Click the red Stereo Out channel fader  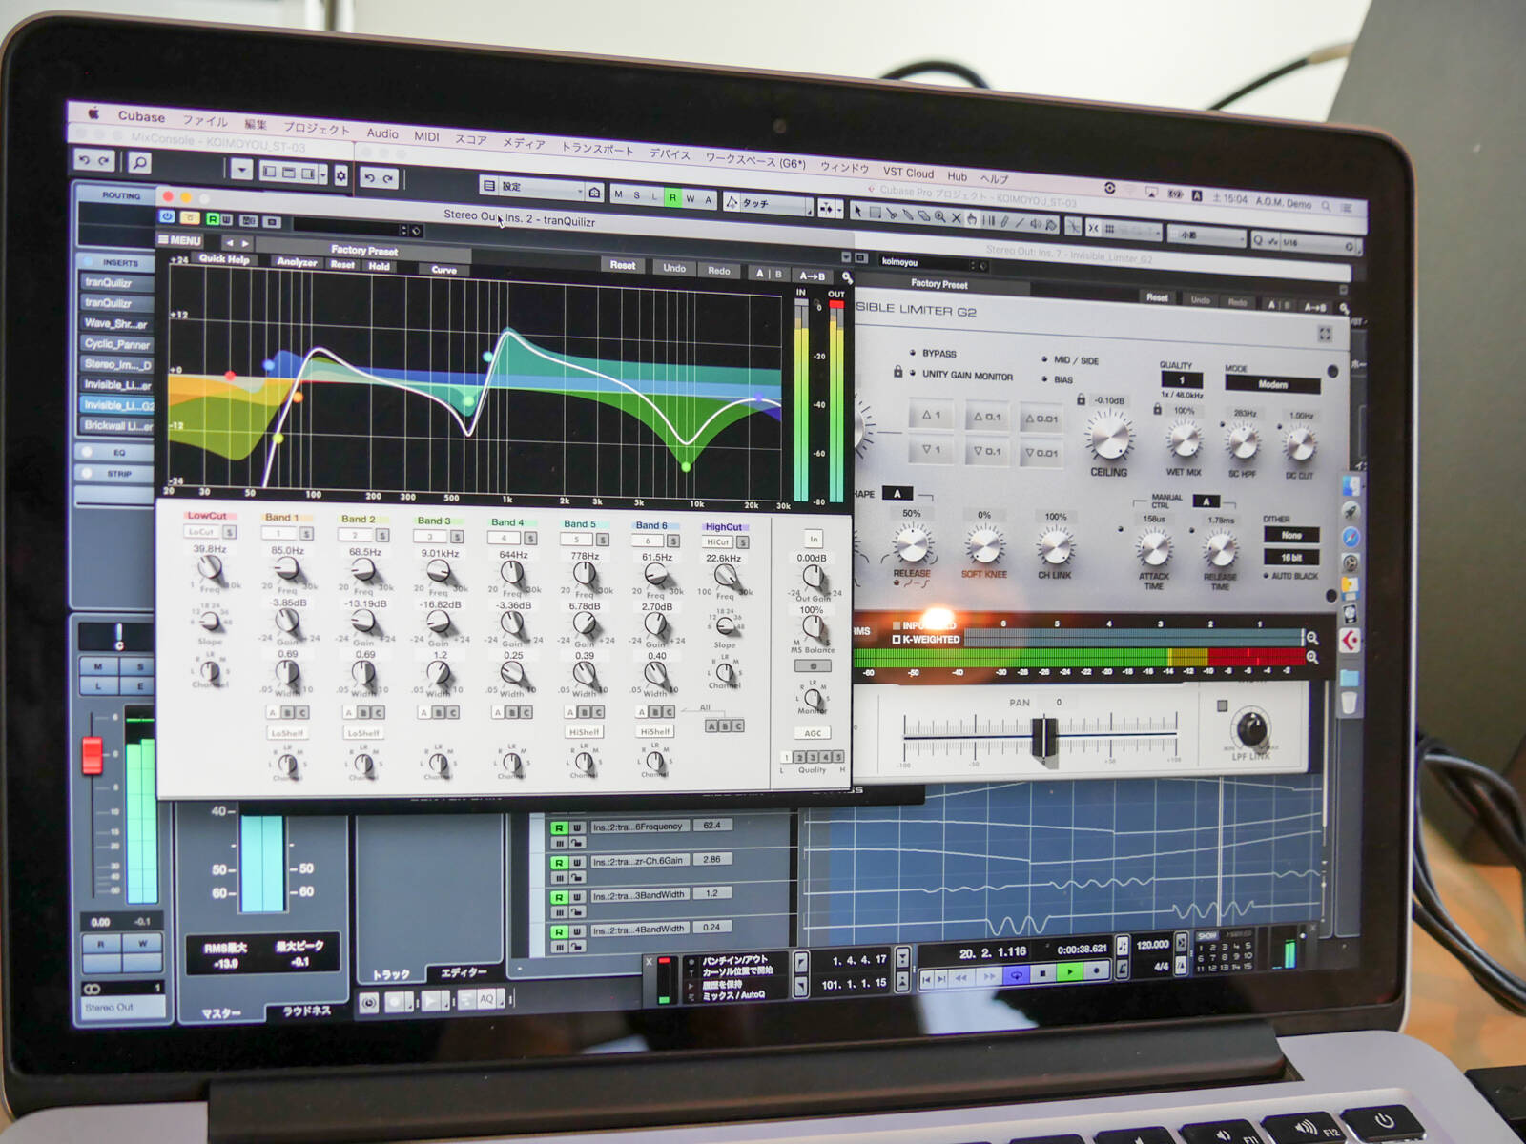92,755
